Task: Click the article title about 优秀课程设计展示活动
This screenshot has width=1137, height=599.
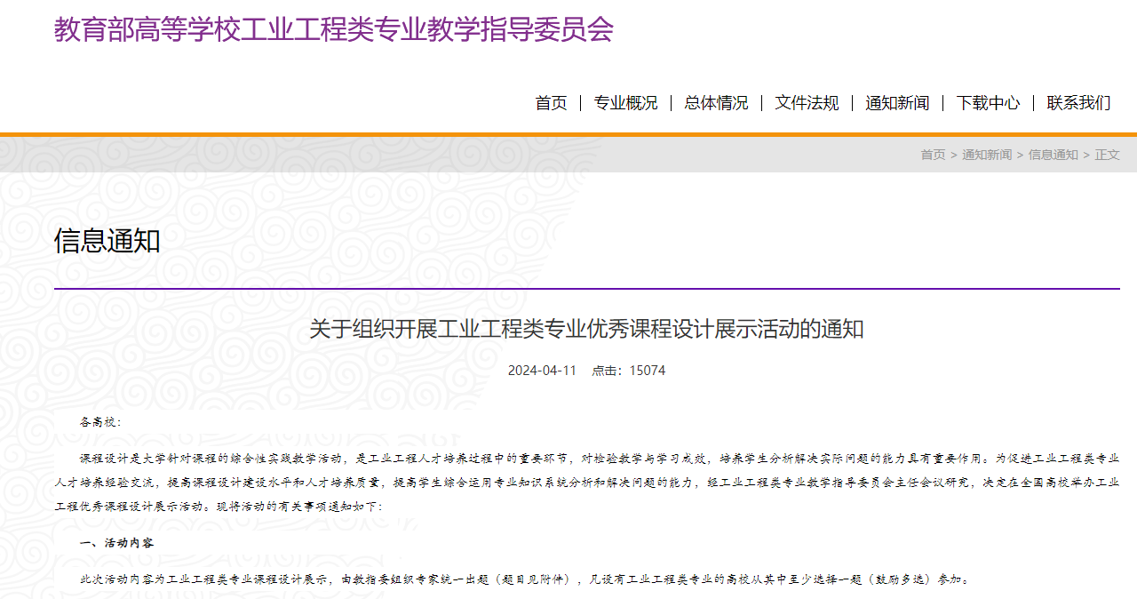Action: pos(586,330)
